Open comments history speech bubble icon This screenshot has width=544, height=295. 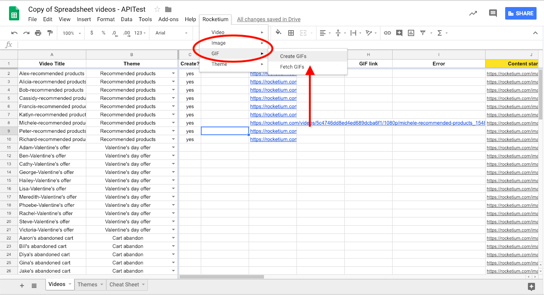pyautogui.click(x=493, y=13)
